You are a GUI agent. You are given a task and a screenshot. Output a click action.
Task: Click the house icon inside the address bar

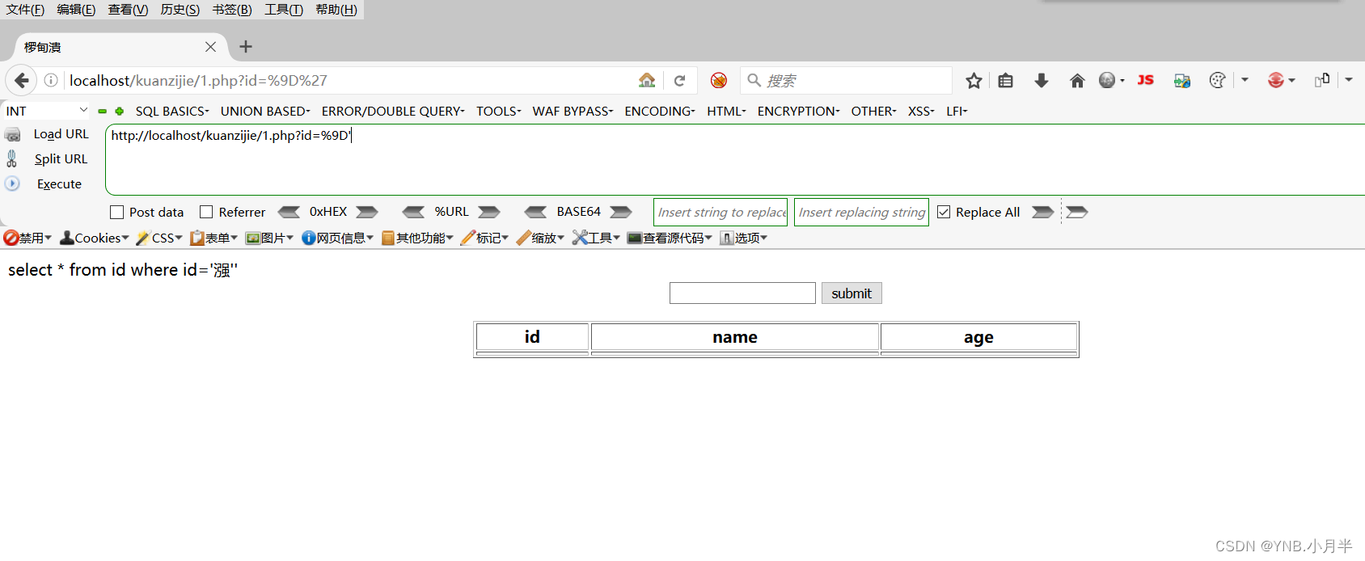click(647, 80)
